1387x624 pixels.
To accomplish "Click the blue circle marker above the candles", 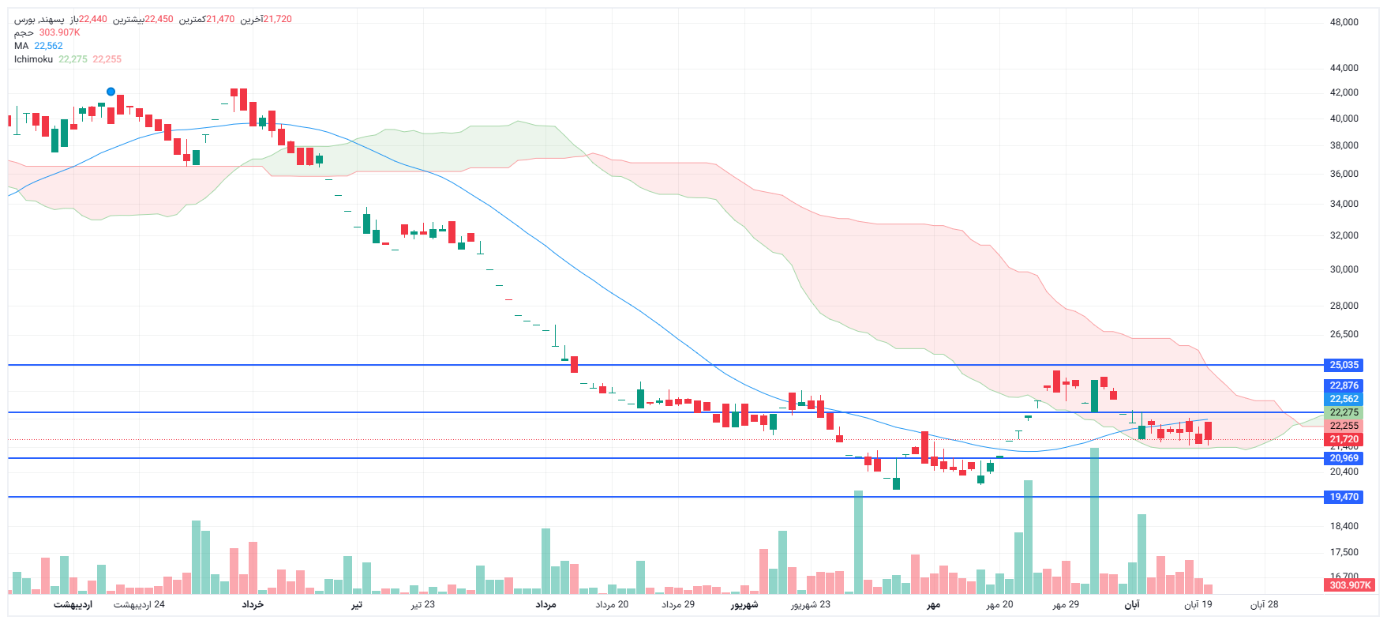I will click(x=111, y=92).
